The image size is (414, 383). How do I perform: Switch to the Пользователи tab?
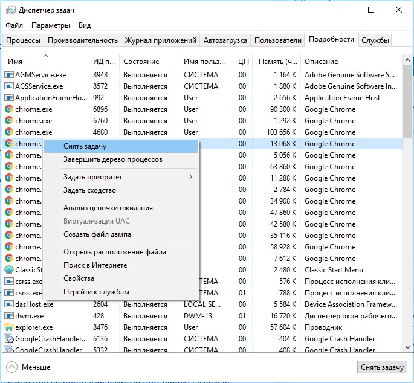coord(278,40)
